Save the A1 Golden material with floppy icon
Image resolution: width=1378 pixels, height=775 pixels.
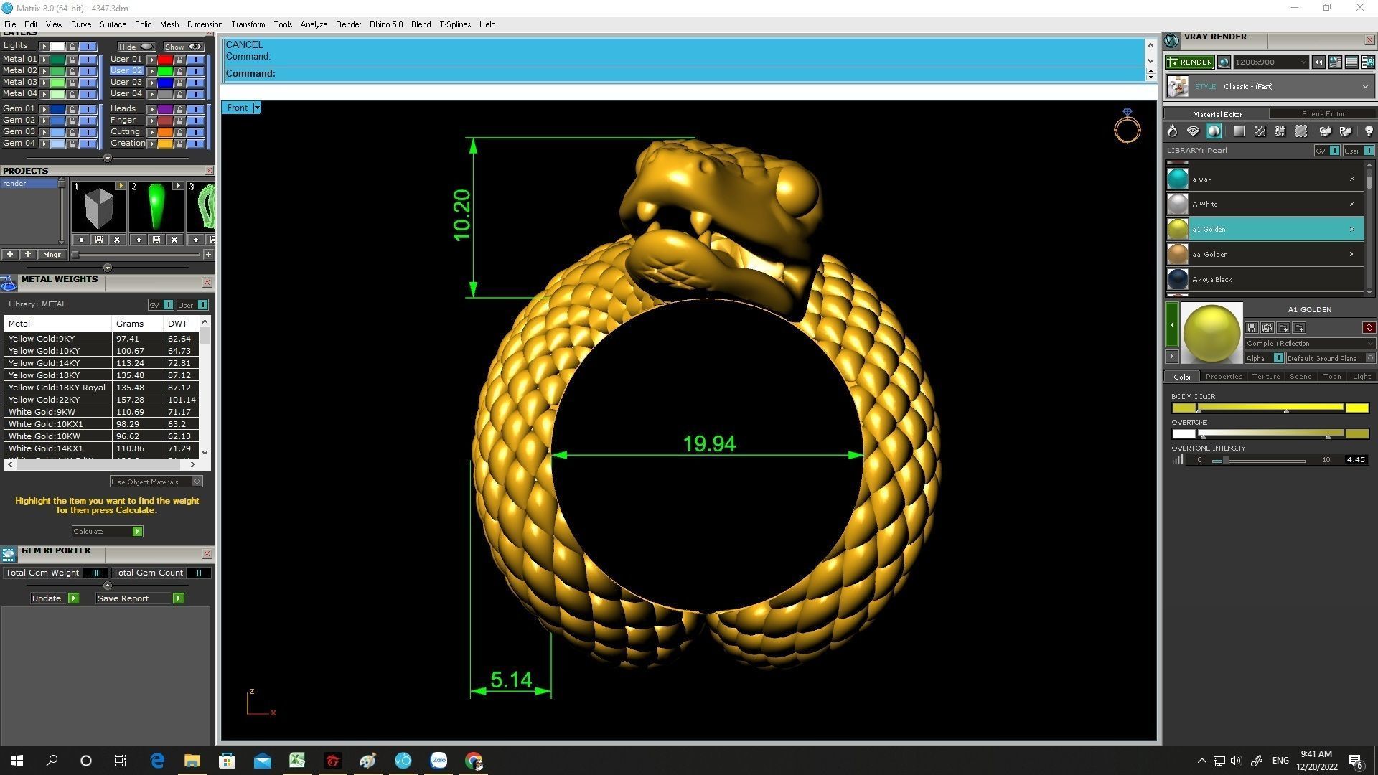click(1252, 328)
